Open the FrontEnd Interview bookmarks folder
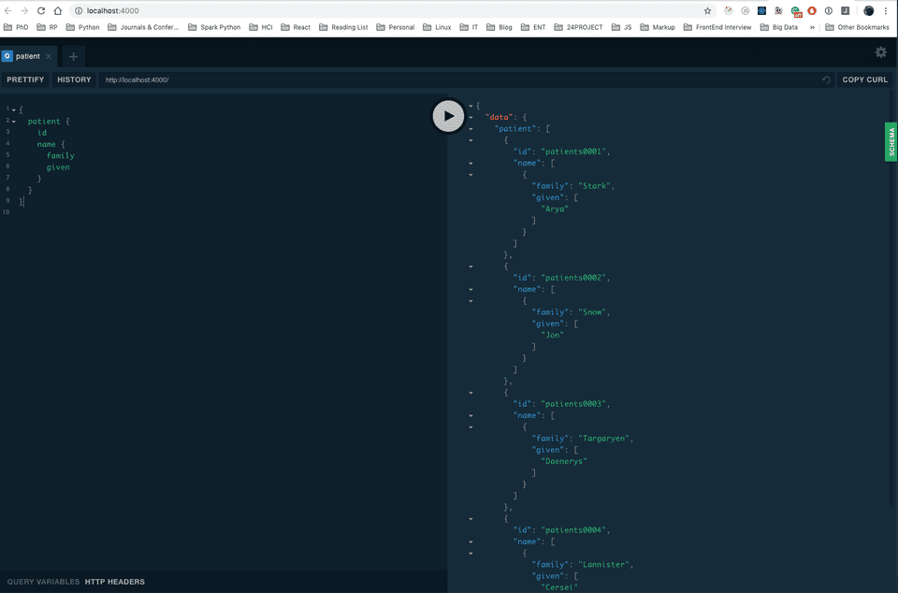 [x=717, y=27]
